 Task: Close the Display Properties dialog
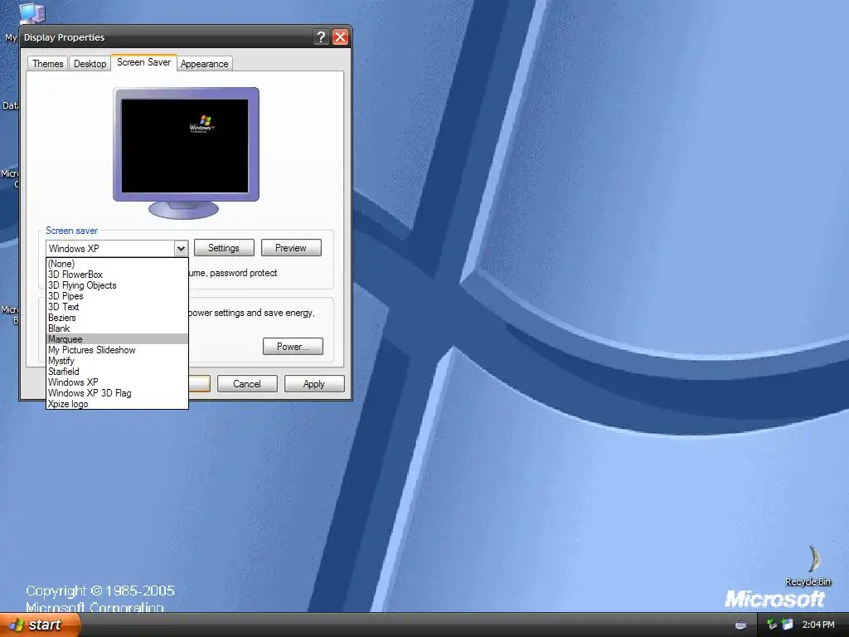(340, 36)
